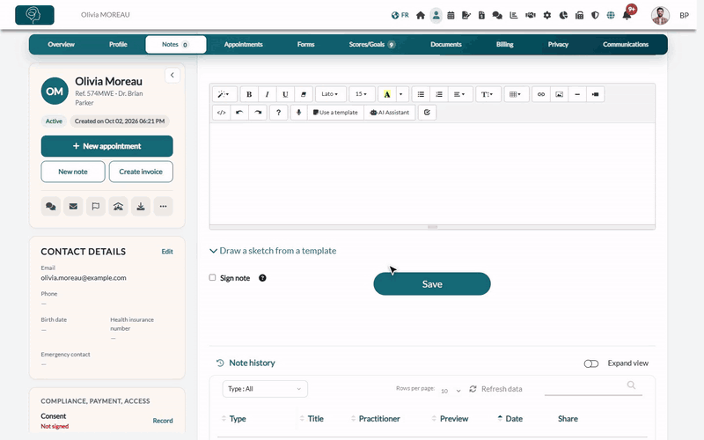Open the shield security icon
This screenshot has width=704, height=440.
pyautogui.click(x=595, y=15)
